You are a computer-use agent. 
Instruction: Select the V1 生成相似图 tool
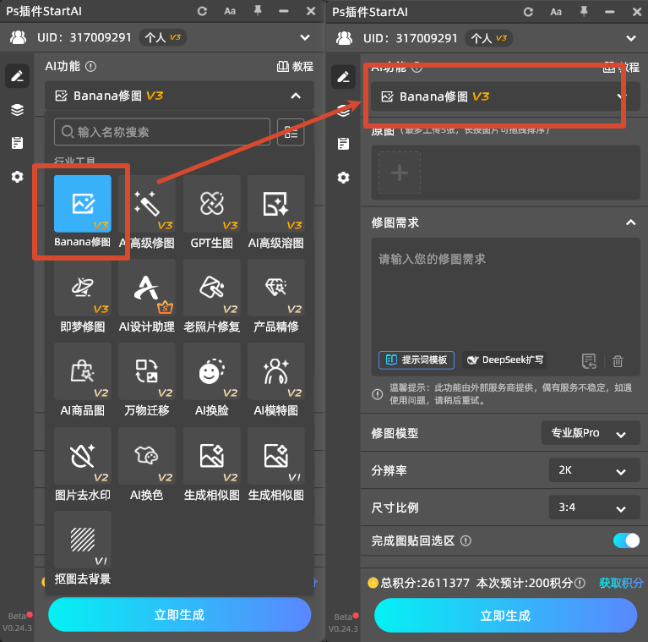276,456
